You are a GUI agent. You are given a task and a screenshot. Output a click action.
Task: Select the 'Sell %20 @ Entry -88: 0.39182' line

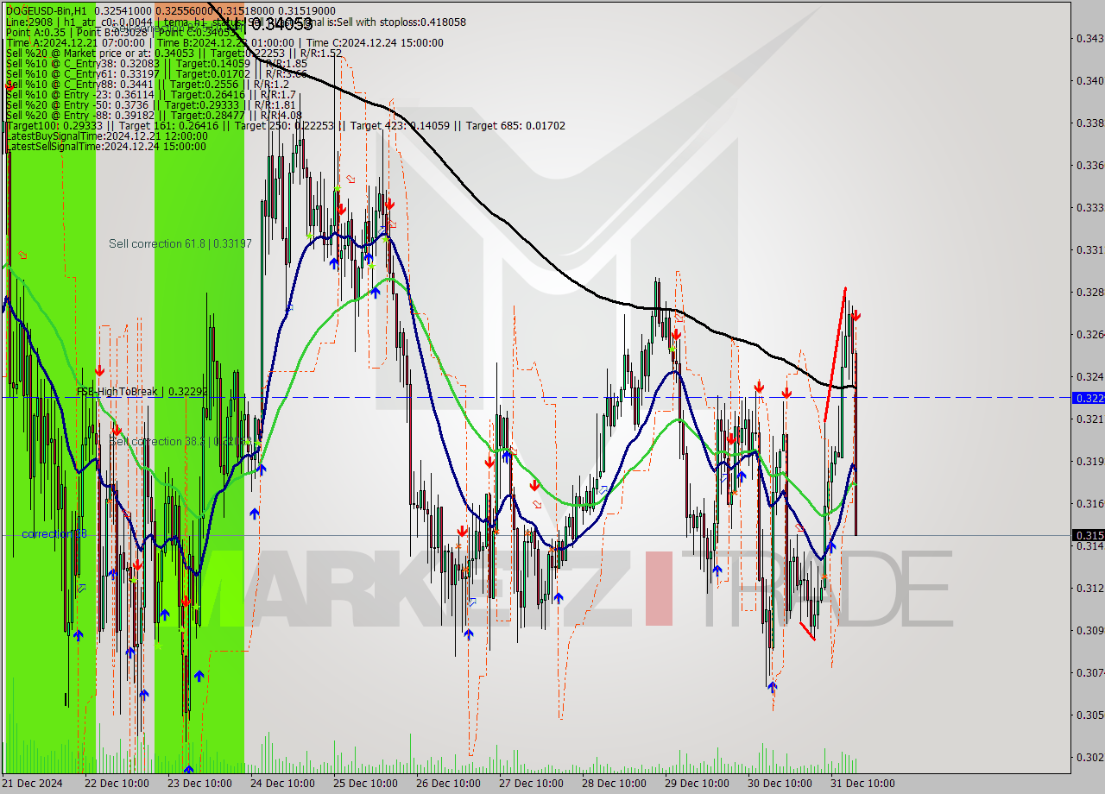tap(154, 116)
